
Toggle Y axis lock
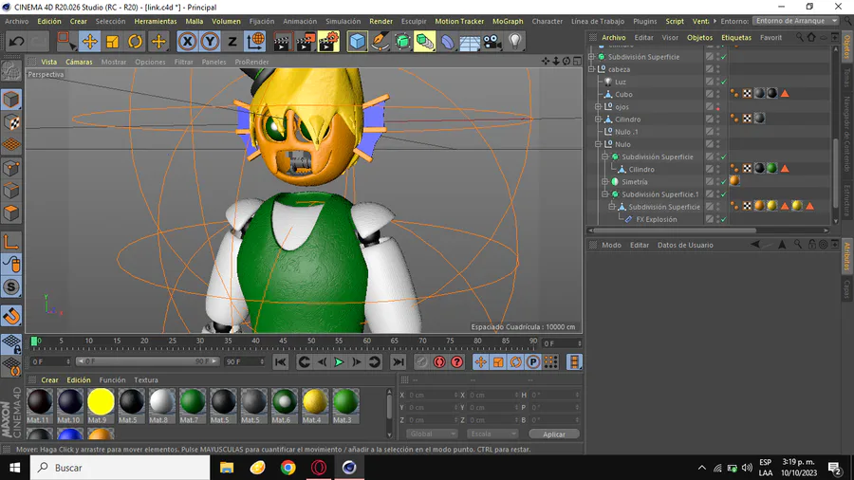(x=210, y=42)
